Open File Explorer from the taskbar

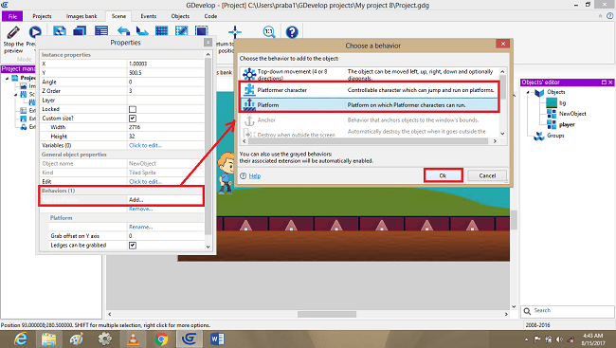(x=48, y=339)
